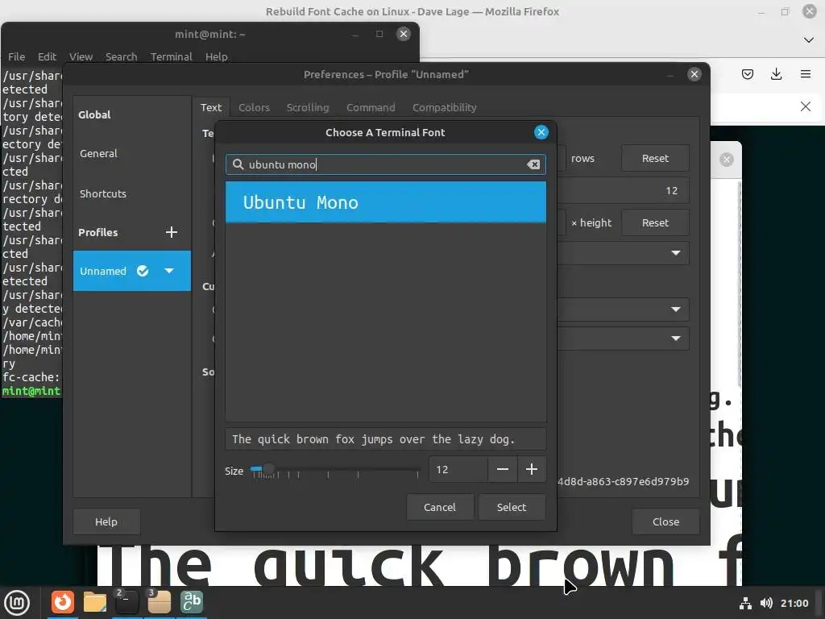The image size is (825, 619).
Task: Click the default checkmark on Unnamed profile
Action: [x=143, y=271]
